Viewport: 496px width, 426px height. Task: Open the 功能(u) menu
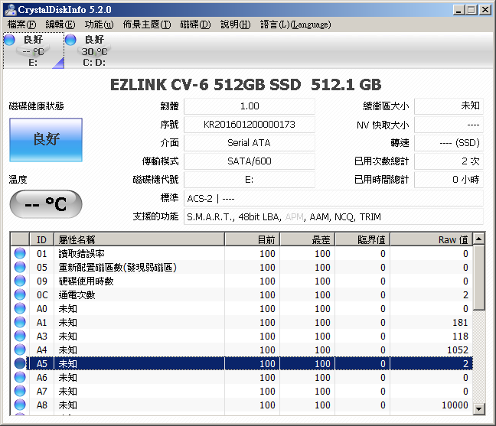(99, 24)
